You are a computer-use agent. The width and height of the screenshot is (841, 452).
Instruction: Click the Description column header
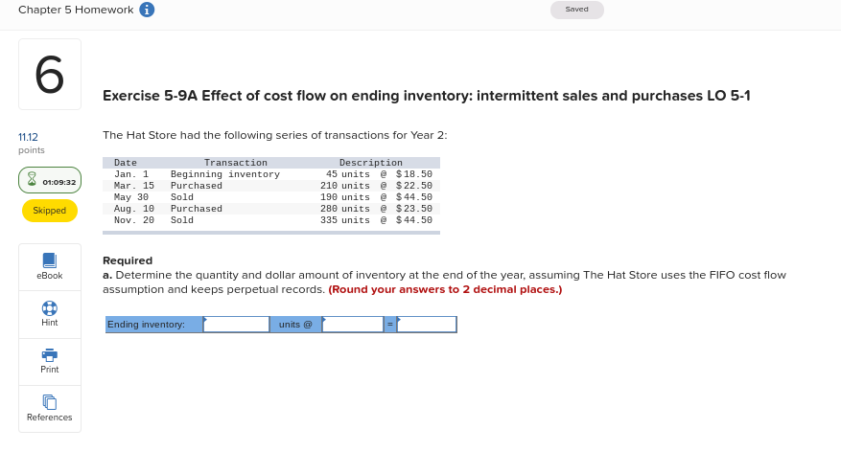(370, 163)
